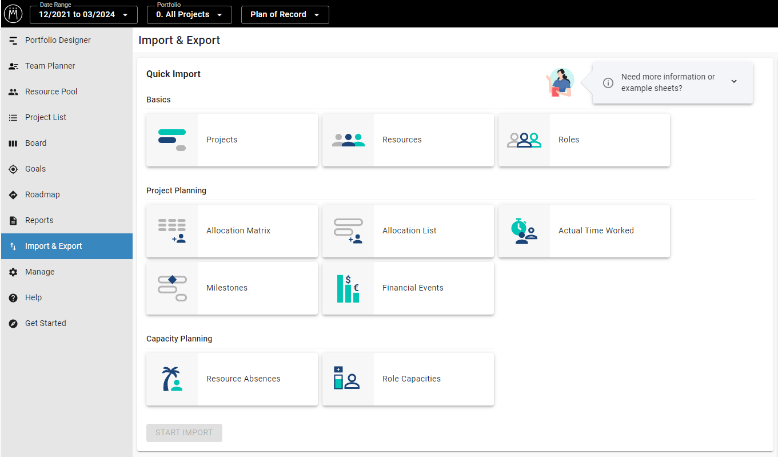Click the Portfolio Designer sidebar icon
The height and width of the screenshot is (457, 778).
[x=13, y=41]
